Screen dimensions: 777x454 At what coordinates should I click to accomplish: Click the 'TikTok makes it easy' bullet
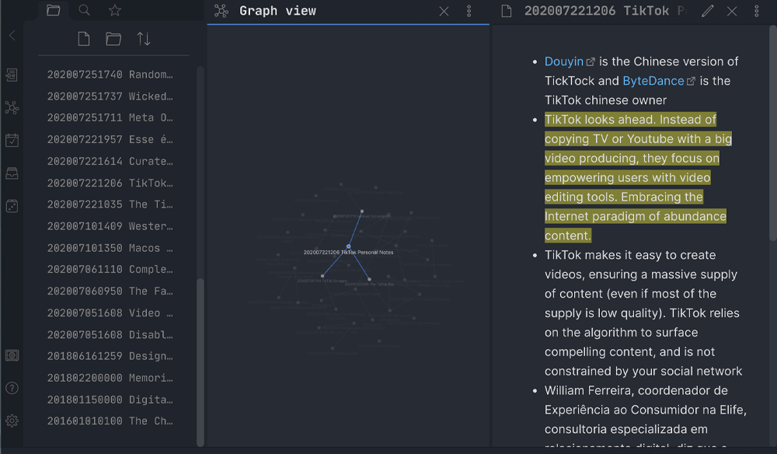coord(643,313)
